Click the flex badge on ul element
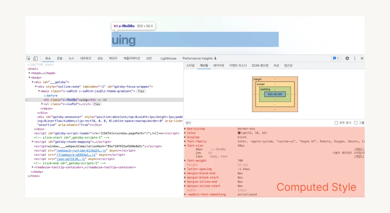Screen dimensions: 390x213 click(97, 104)
